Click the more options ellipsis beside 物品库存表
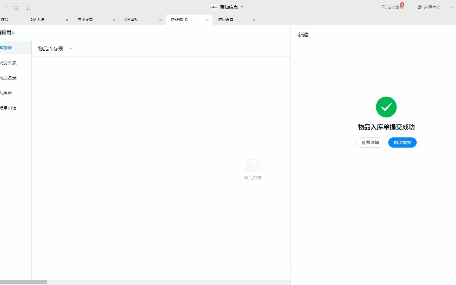 [x=72, y=48]
